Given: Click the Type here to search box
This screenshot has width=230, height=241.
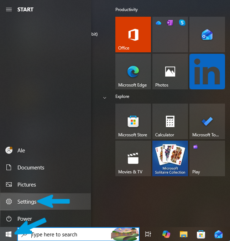Looking at the screenshot, I should tap(78, 234).
